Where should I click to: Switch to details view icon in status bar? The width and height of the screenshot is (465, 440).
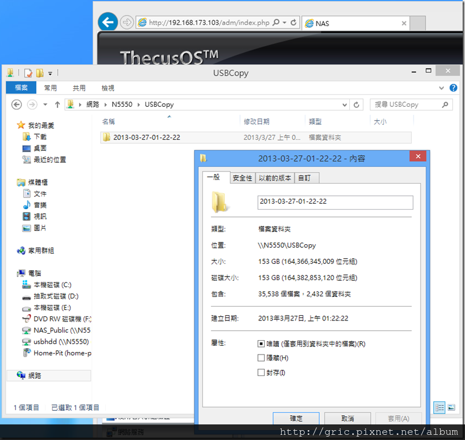pyautogui.click(x=439, y=408)
